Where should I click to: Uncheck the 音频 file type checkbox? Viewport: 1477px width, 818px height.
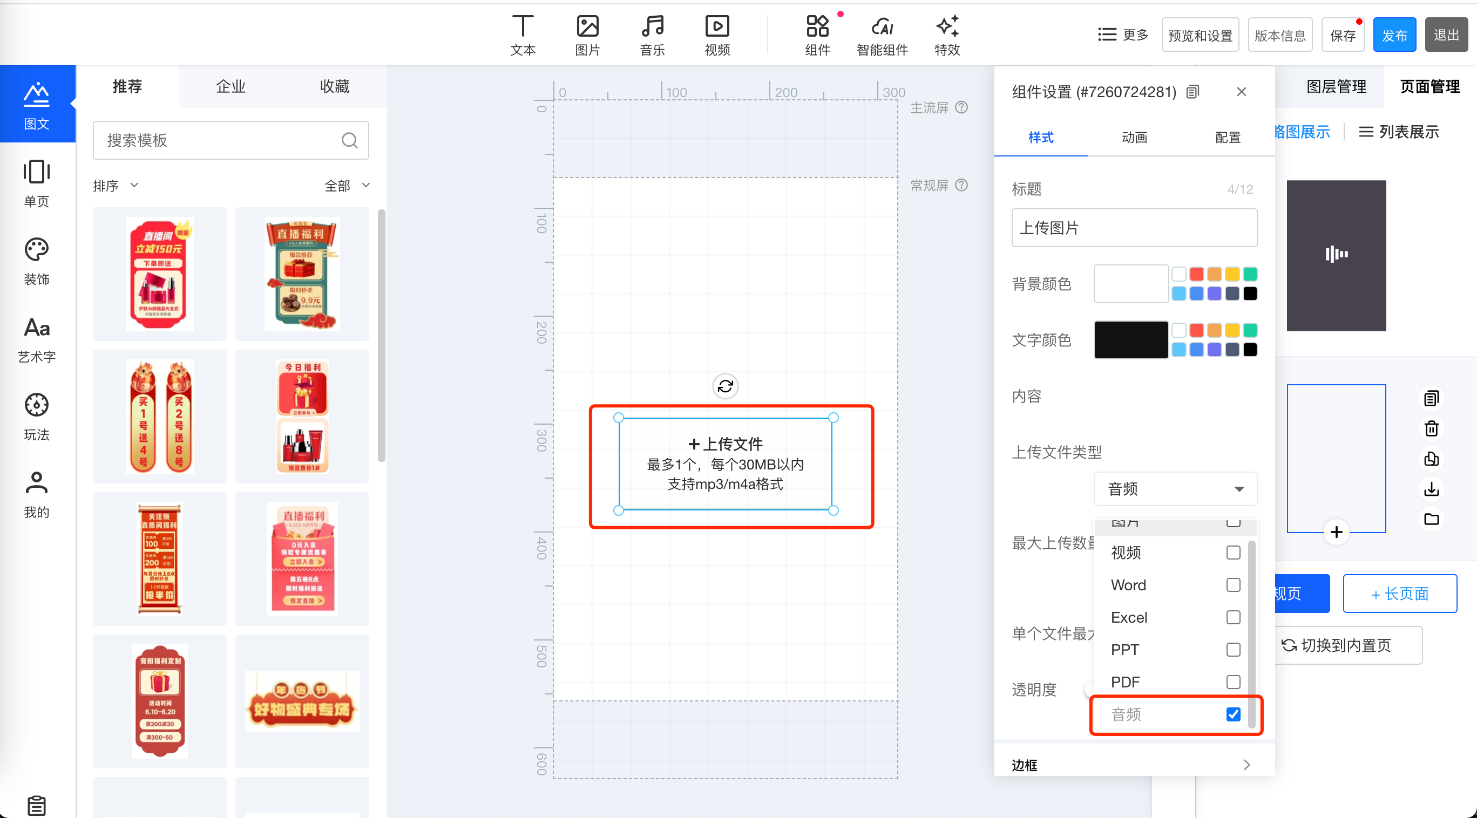[x=1233, y=714]
